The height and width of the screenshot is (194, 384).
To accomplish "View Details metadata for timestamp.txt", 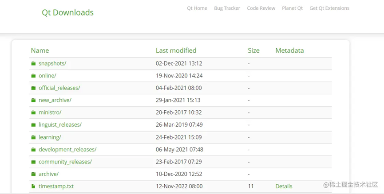I will pos(284,186).
